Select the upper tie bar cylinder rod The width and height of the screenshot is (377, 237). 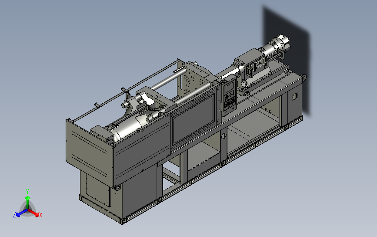pos(168,78)
